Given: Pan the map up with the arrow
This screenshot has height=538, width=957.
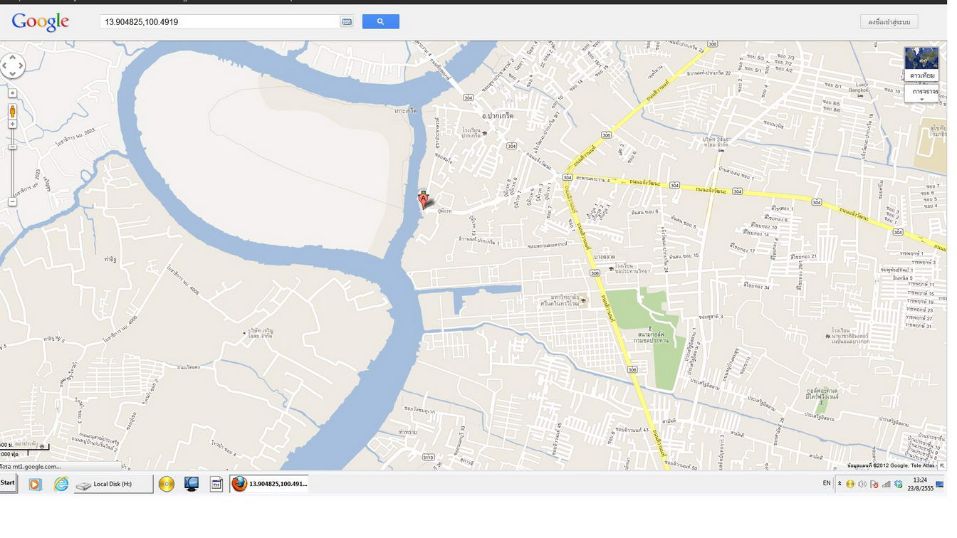Looking at the screenshot, I should coord(12,58).
